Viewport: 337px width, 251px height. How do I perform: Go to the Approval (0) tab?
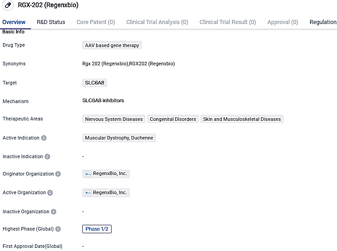point(282,22)
